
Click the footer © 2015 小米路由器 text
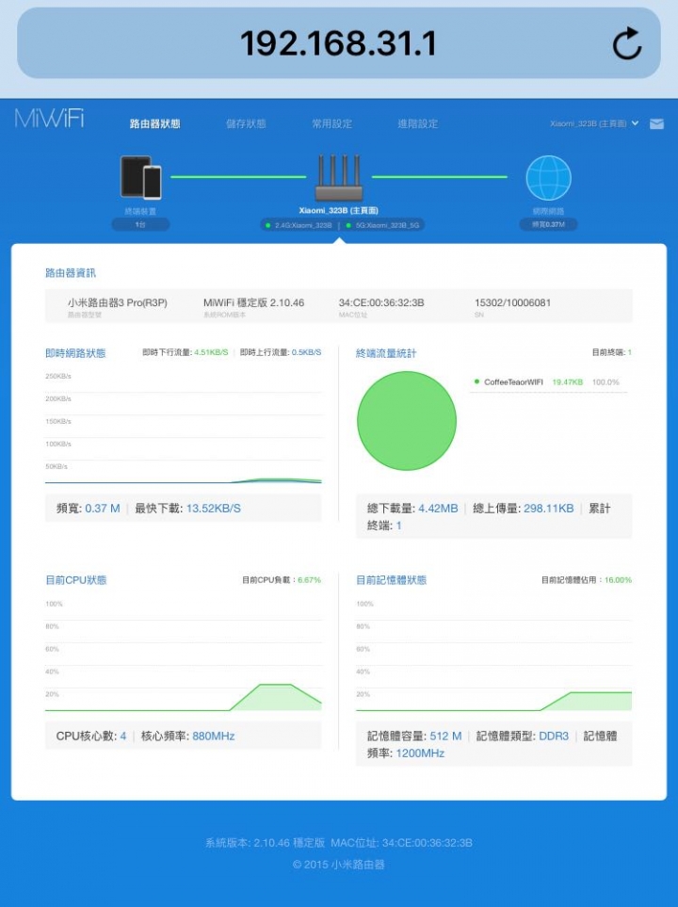point(338,865)
